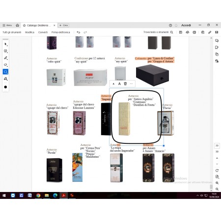Viewport: 221px width, 221px height.
Task: Click the cloud upload icon
Action: (x=188, y=32)
